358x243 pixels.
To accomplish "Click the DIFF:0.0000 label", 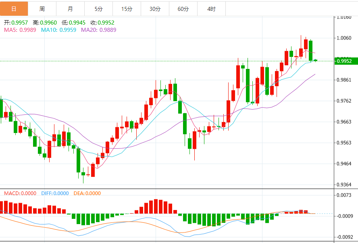I will 55,193.
